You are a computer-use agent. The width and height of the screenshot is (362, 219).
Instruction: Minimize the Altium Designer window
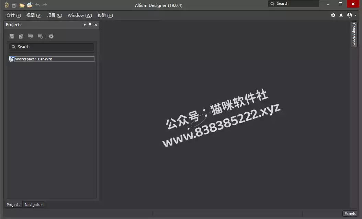[328, 4]
